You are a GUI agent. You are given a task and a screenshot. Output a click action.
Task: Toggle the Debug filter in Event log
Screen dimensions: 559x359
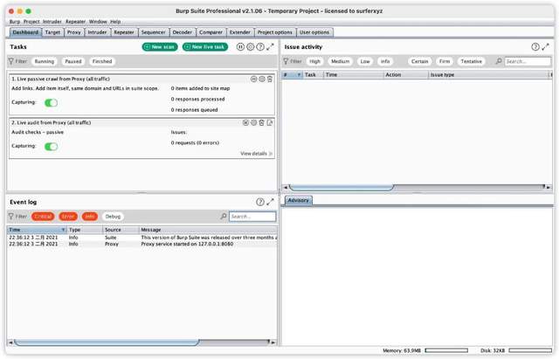114,216
